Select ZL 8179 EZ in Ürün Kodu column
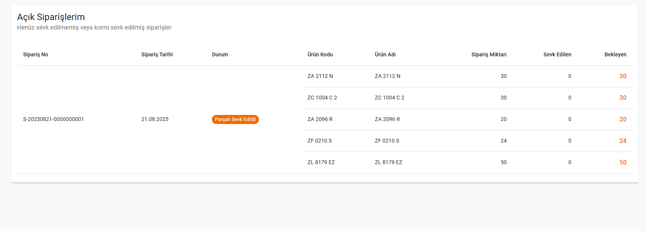 click(321, 162)
